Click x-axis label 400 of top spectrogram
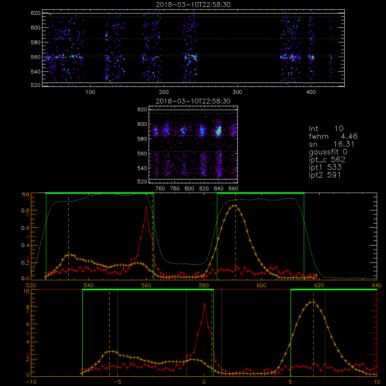This screenshot has width=386, height=386. 311,92
